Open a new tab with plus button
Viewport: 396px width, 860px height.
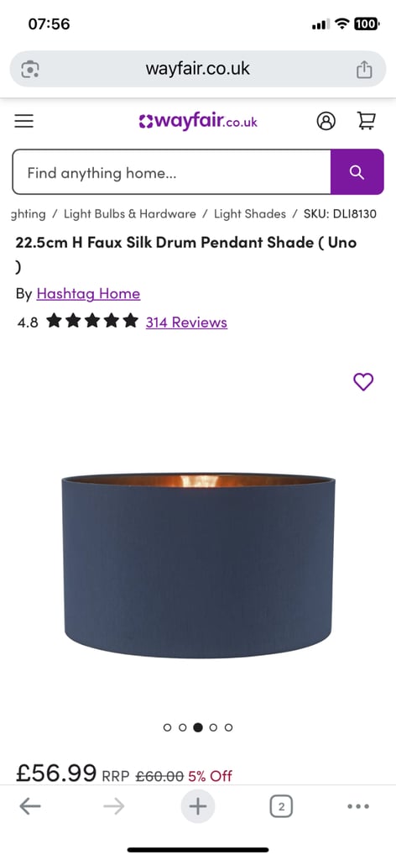198,806
